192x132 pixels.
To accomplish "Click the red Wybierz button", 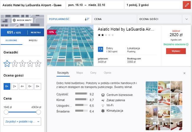I will (176, 51).
